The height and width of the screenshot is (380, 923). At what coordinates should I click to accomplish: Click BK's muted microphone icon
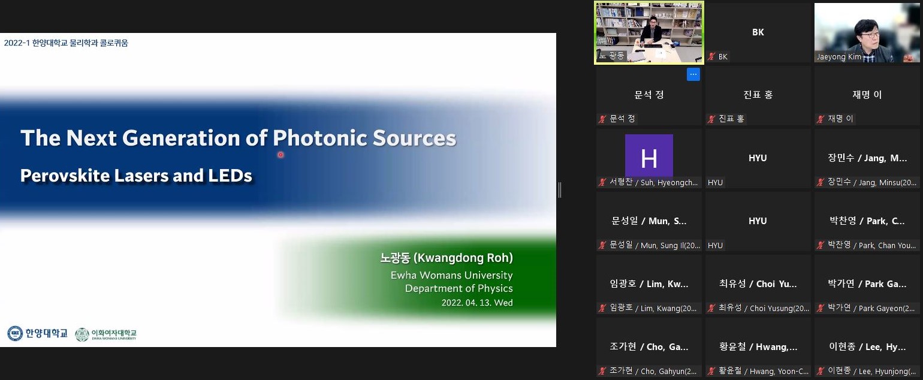pos(711,56)
